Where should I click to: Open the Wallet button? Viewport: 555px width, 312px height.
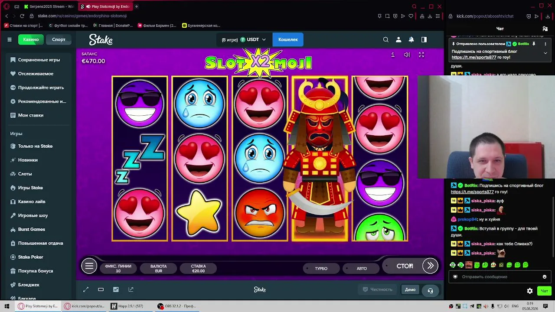[x=288, y=39]
